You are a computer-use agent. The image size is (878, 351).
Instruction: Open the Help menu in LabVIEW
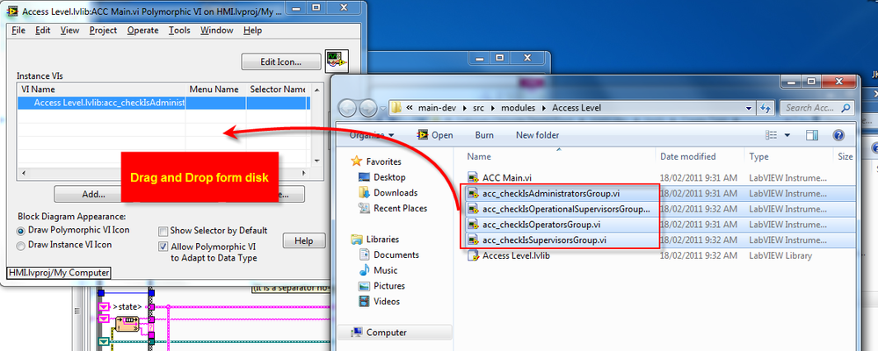[252, 30]
